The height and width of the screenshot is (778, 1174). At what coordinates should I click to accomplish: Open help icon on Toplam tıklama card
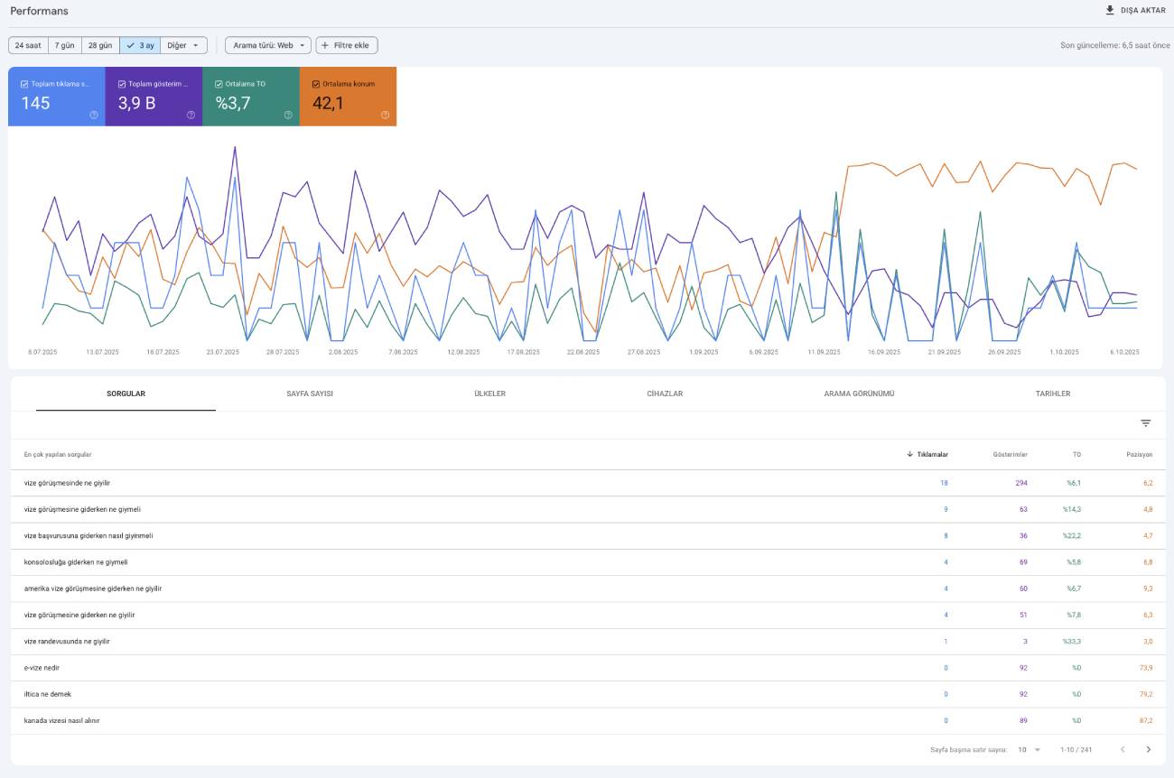[94, 115]
